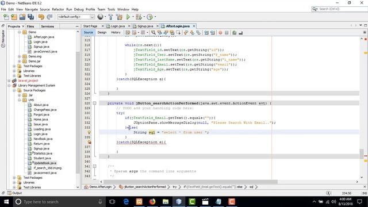The height and width of the screenshot is (207, 368).
Task: Expand the Demo.jar package node
Action: pos(19,62)
